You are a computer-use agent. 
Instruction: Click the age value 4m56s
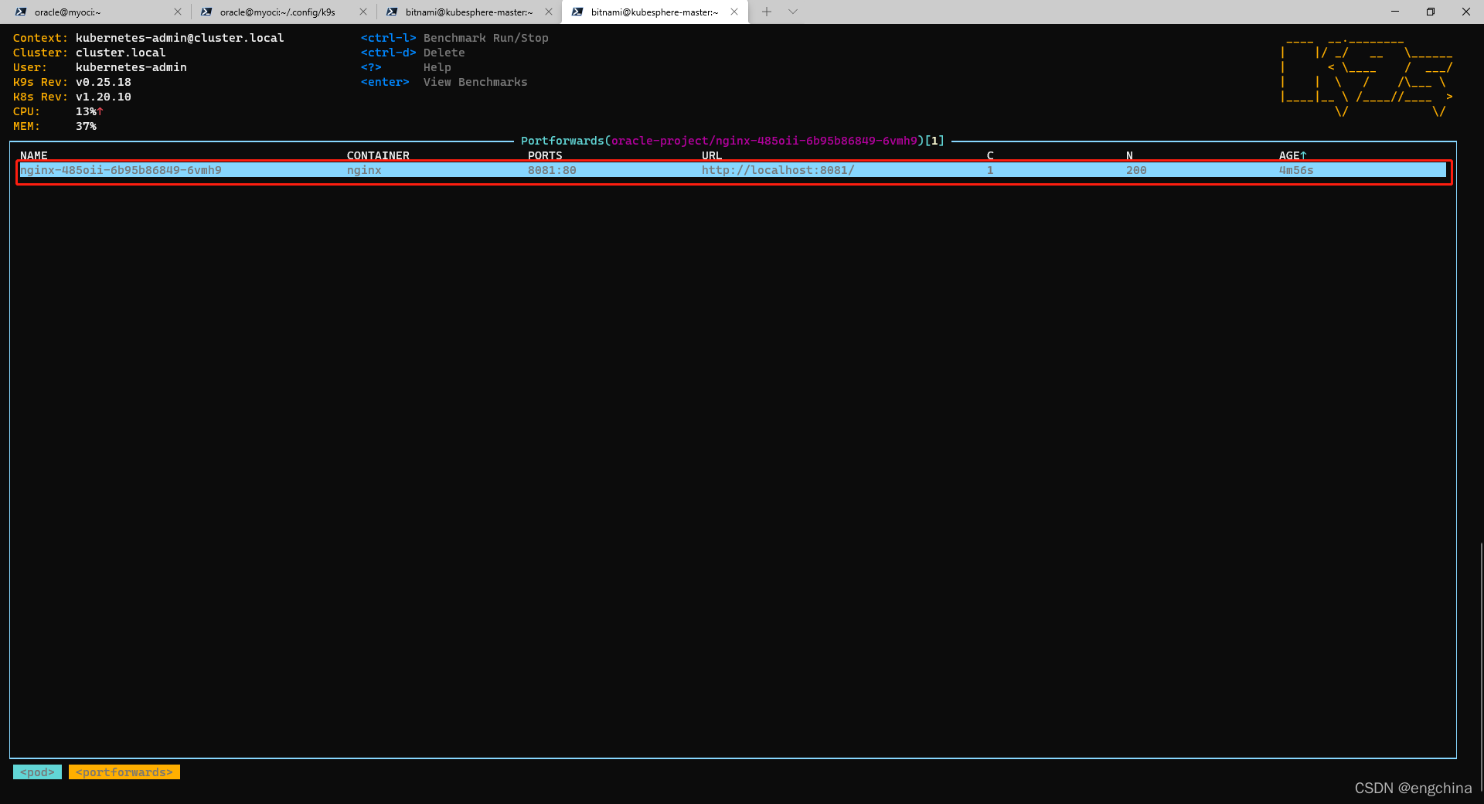1296,170
